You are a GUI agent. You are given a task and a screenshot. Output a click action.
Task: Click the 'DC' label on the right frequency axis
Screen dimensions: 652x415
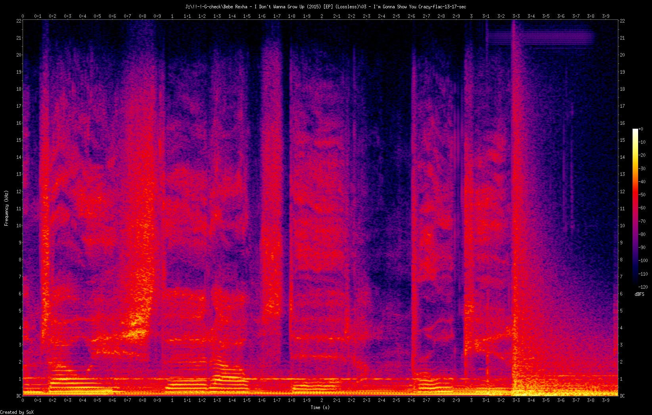623,396
